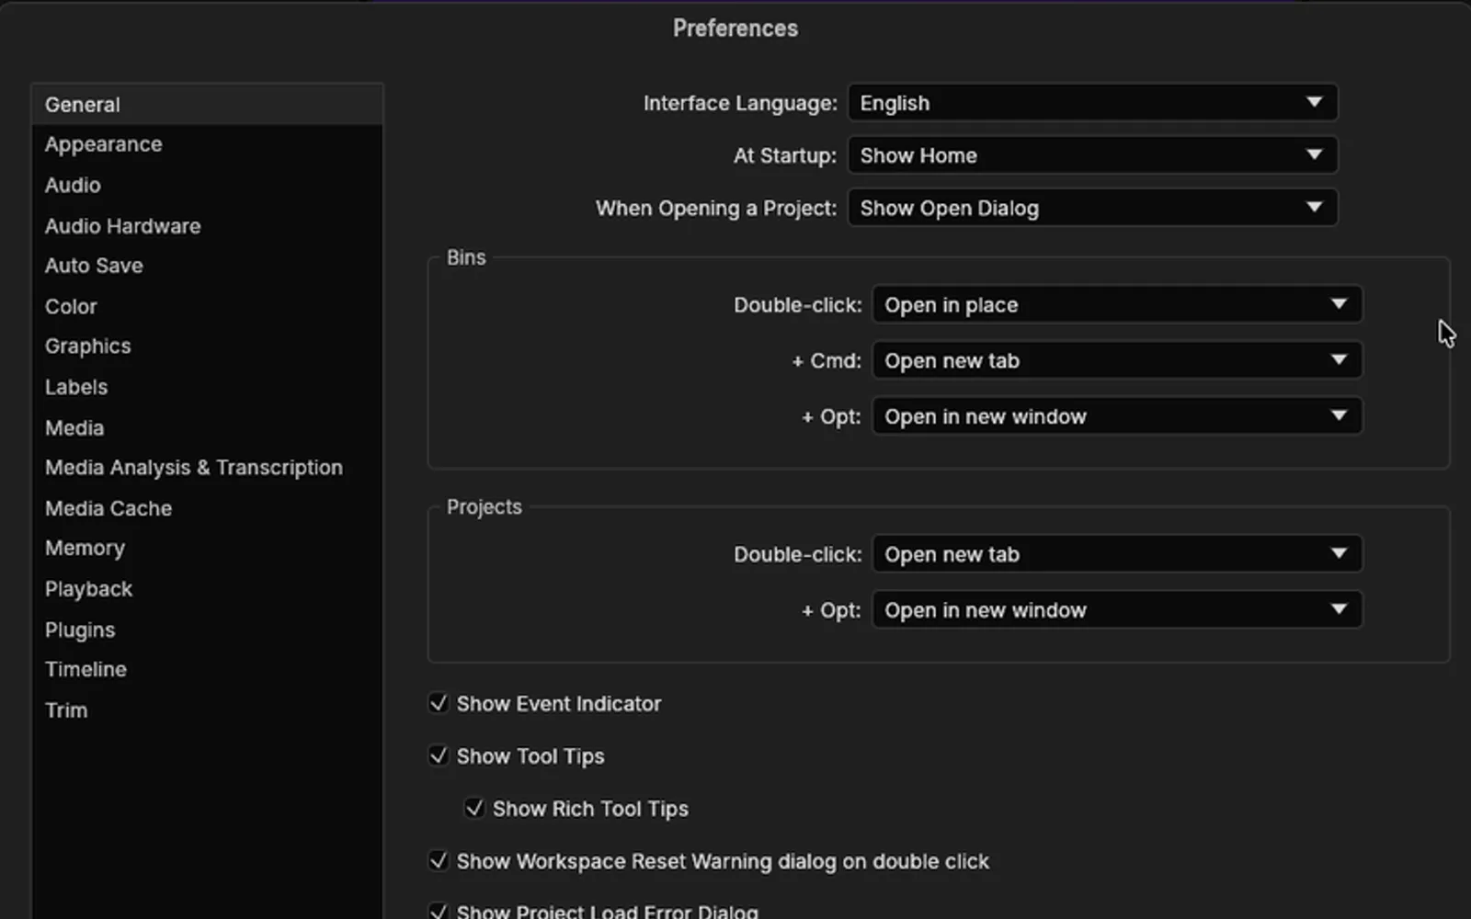Open At Startup dropdown
This screenshot has height=919, width=1471.
tap(1092, 155)
